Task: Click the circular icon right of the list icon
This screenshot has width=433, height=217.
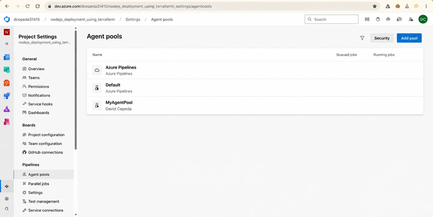Action: coord(378,19)
